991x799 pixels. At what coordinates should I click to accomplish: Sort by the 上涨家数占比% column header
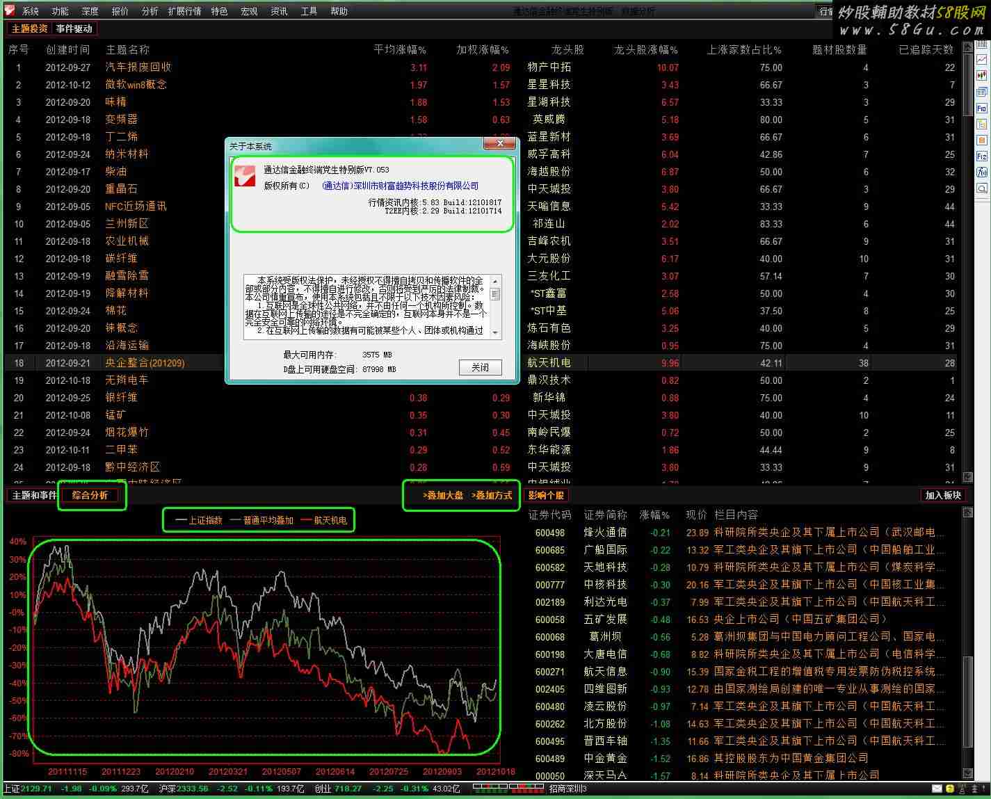744,49
